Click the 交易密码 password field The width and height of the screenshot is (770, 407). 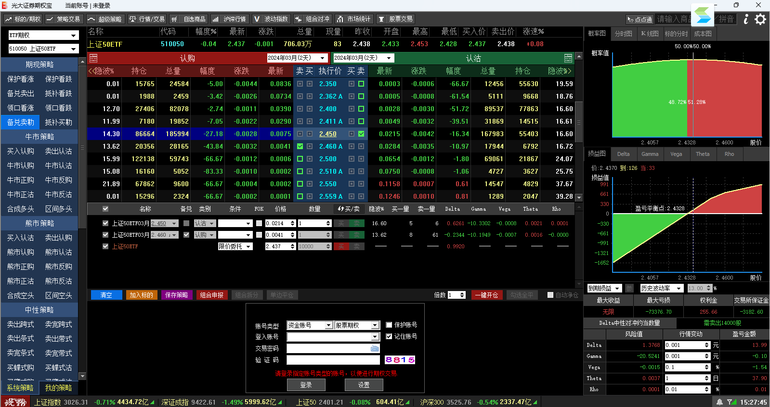coord(333,348)
